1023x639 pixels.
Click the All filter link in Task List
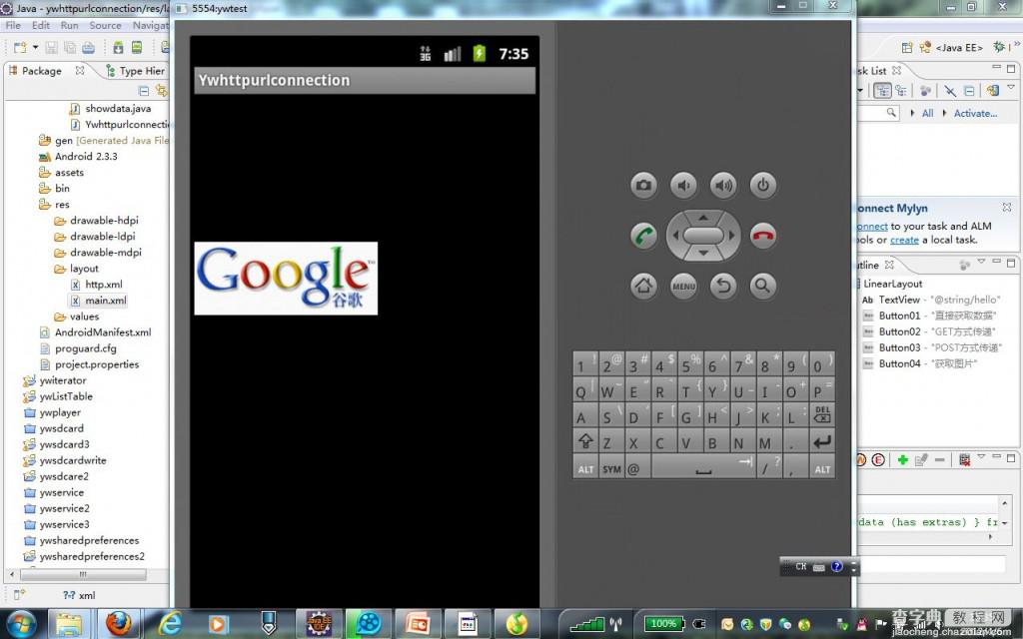(927, 114)
